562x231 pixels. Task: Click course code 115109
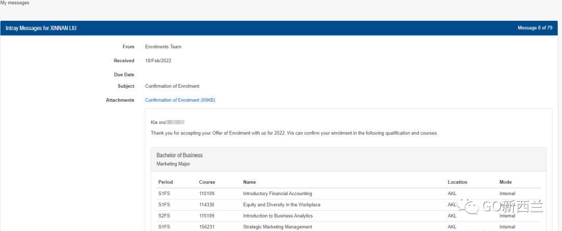coord(206,216)
